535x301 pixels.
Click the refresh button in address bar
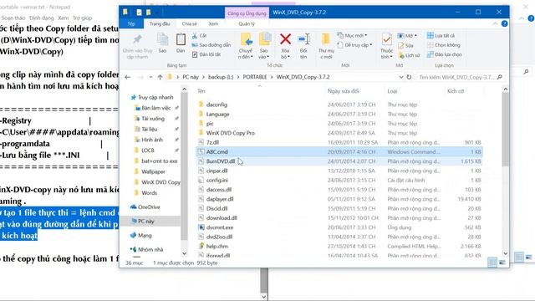tap(409, 77)
